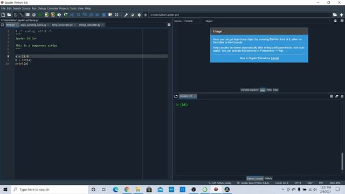Open Preferences with the wrench icon

pos(126,15)
